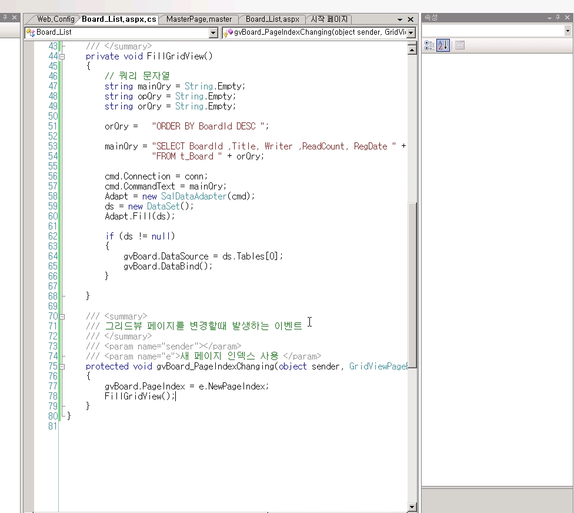Screen dimensions: 574x513
Task: Click 'if (ds != null)' on line 62
Action: (x=140, y=236)
